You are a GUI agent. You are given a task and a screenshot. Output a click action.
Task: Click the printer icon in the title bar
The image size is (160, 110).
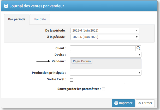pyautogui.click(x=6, y=6)
